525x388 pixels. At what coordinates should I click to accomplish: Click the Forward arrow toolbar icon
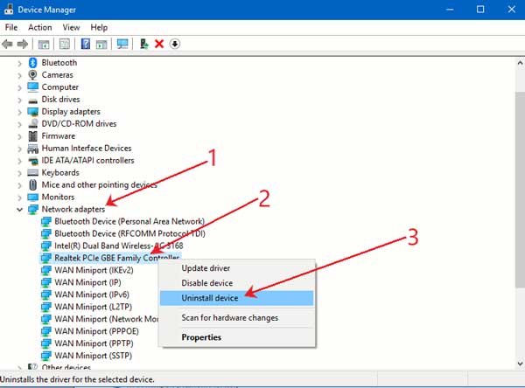click(23, 44)
